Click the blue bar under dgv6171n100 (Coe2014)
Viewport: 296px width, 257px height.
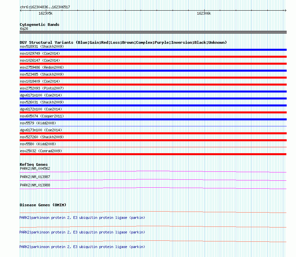(153, 98)
